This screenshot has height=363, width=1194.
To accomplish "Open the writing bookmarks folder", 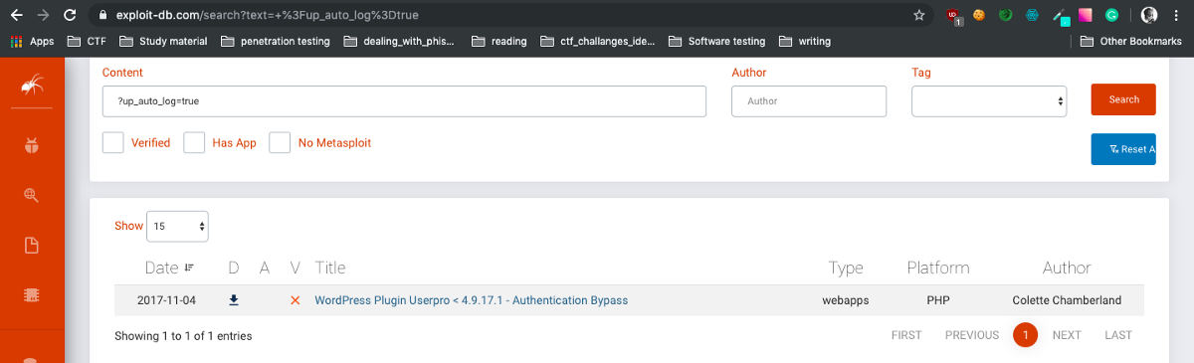I will pos(805,42).
